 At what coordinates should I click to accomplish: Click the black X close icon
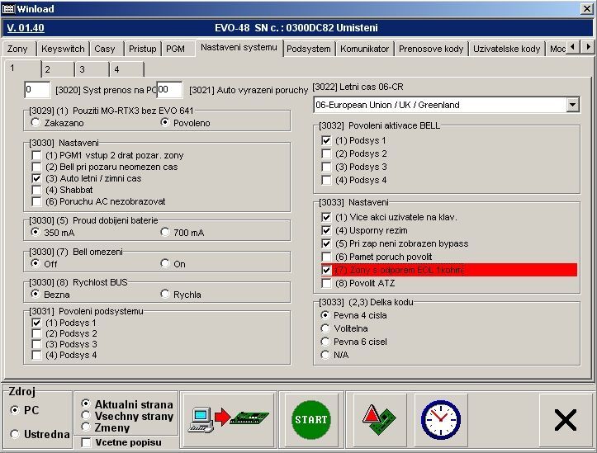pyautogui.click(x=566, y=420)
